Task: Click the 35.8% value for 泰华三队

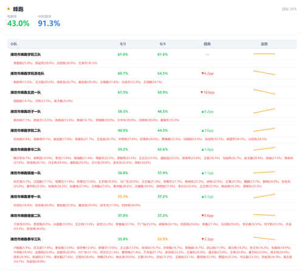Action: point(123,239)
